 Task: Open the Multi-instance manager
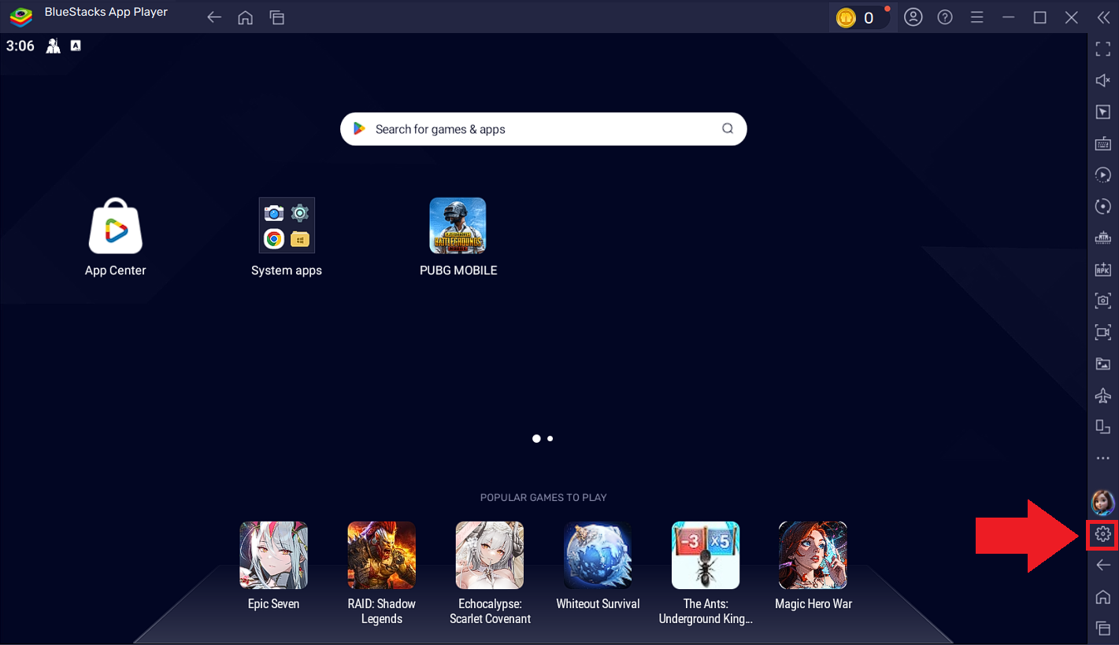tap(1102, 426)
